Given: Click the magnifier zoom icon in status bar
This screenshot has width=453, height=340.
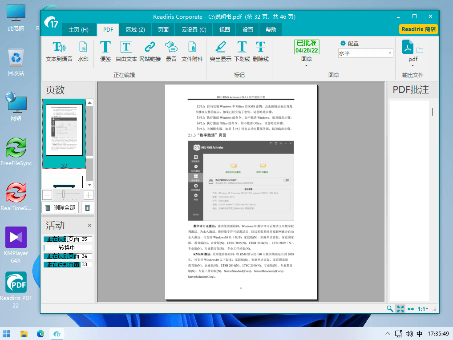Looking at the screenshot, I should pyautogui.click(x=390, y=309).
